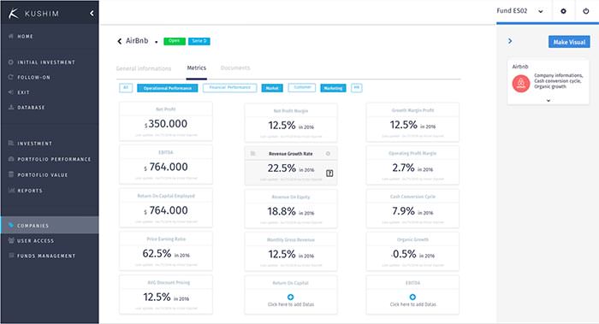The height and width of the screenshot is (324, 599).
Task: Toggle the Marketing filter chip
Action: 333,88
